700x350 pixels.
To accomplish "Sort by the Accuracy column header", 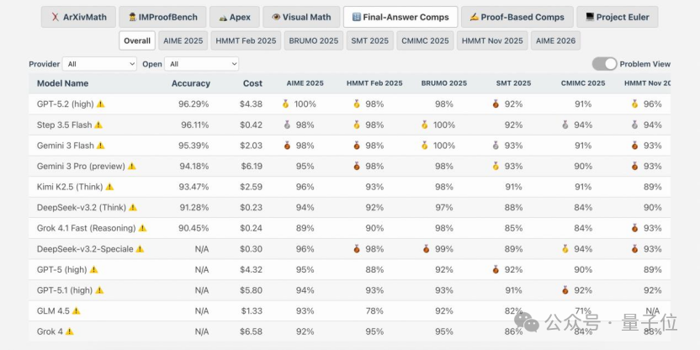I will point(191,83).
